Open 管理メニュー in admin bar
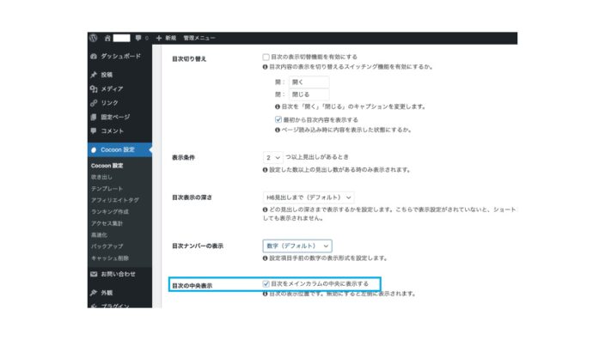Image resolution: width=605 pixels, height=340 pixels. click(x=199, y=38)
